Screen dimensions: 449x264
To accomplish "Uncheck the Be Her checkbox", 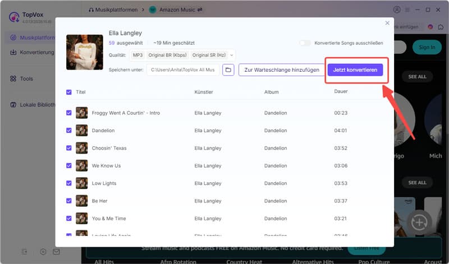I will (68, 201).
